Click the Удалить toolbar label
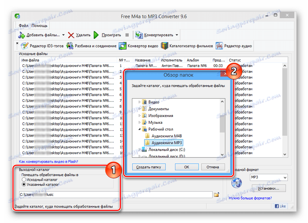Viewport: 308px width, 223px height. pos(83,35)
